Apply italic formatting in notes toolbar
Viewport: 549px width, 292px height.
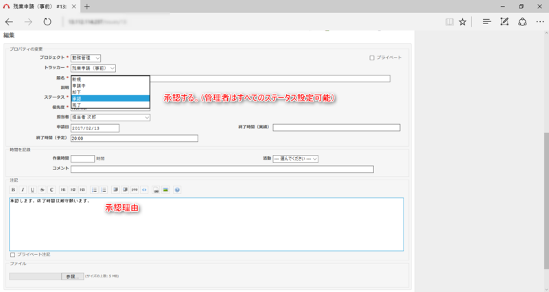click(23, 190)
